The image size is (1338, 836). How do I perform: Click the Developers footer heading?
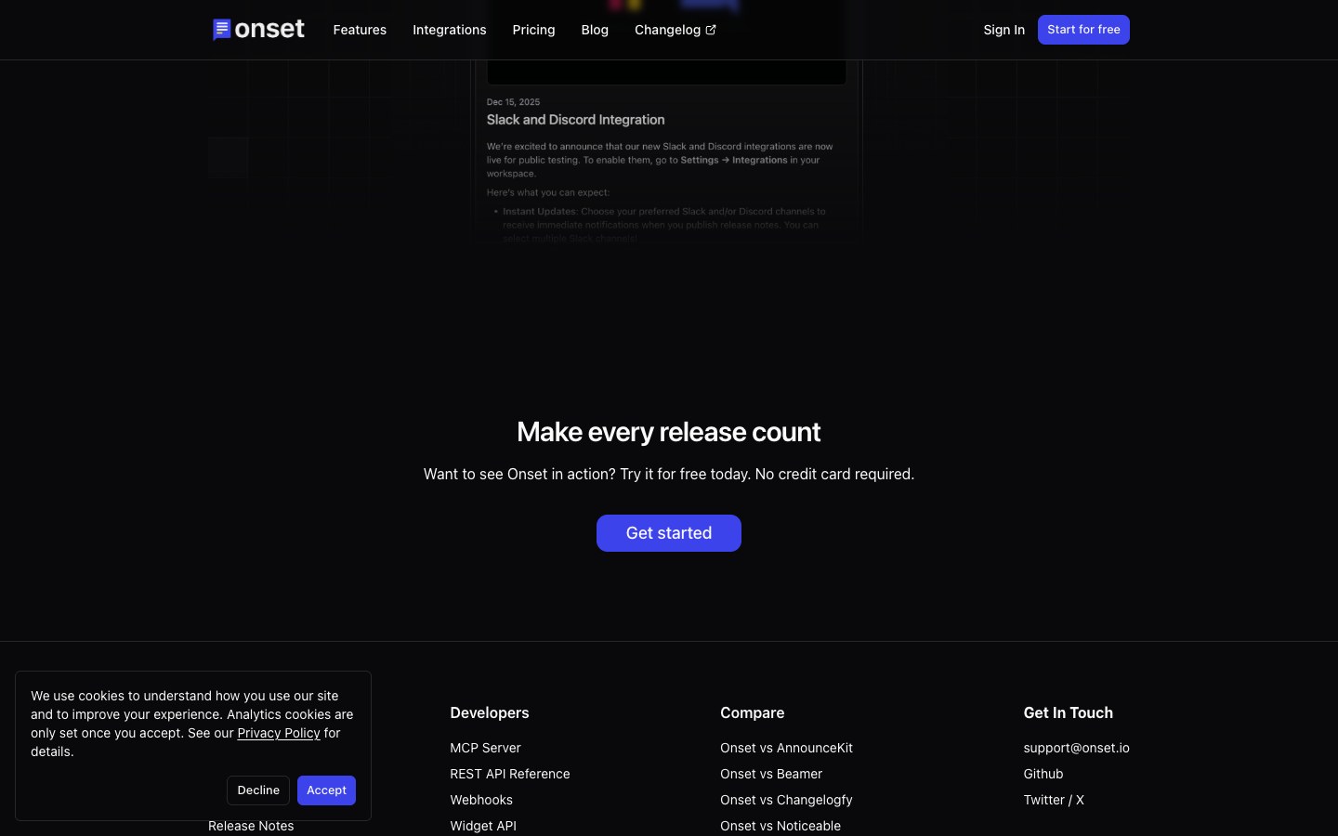pyautogui.click(x=490, y=712)
